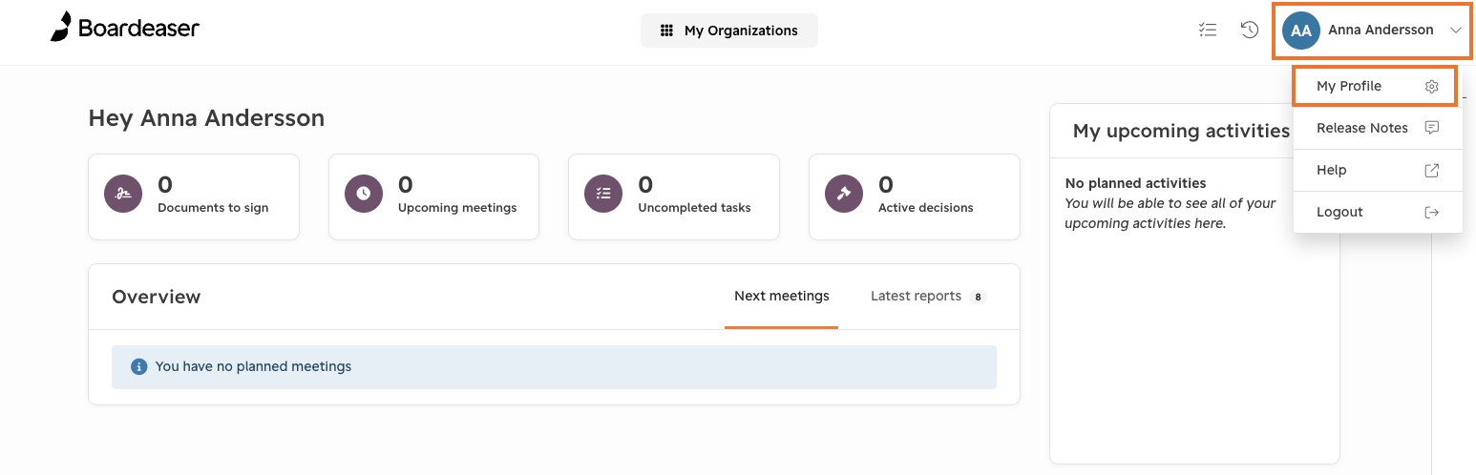Click the Uncompleted tasks list icon
This screenshot has height=475, width=1476.
click(603, 194)
